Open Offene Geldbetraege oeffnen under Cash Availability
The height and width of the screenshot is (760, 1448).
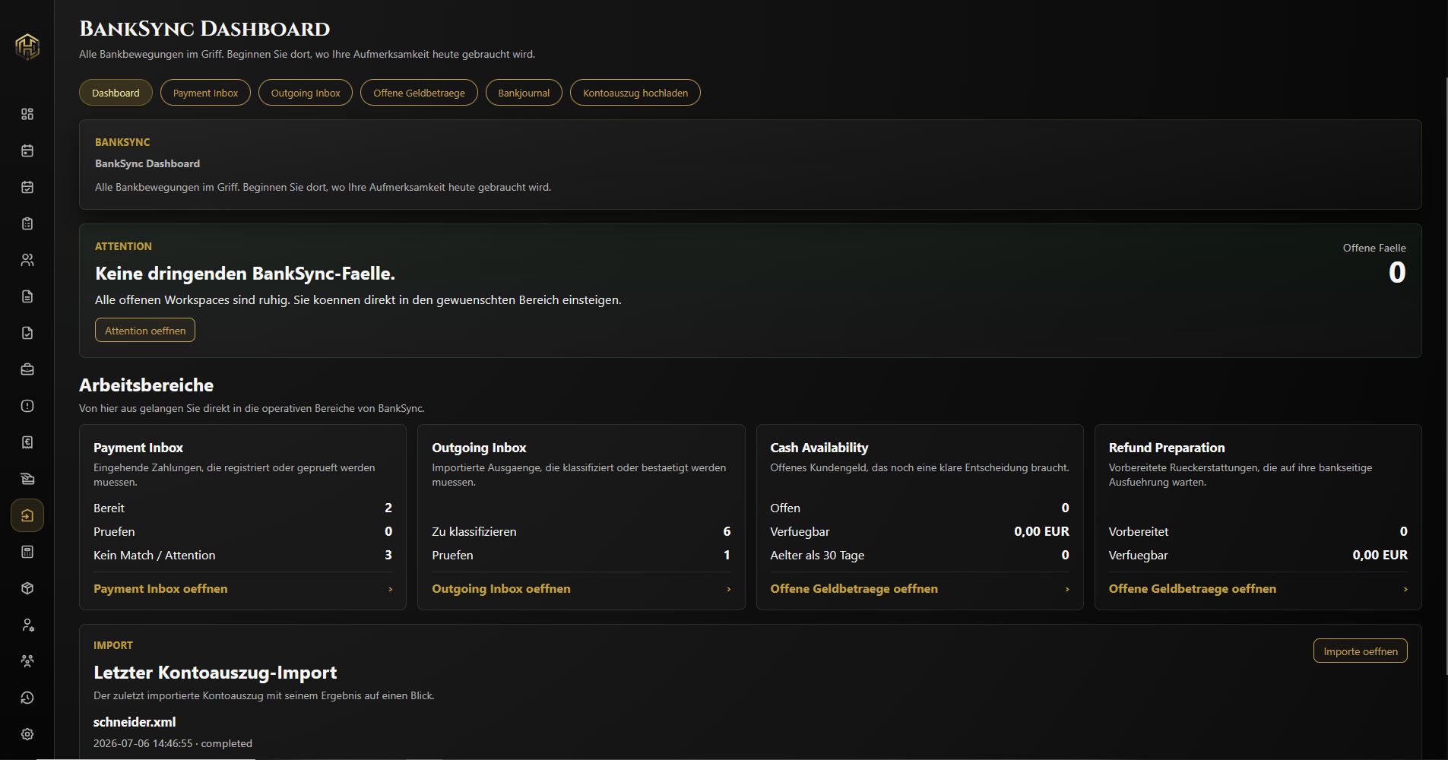click(854, 589)
